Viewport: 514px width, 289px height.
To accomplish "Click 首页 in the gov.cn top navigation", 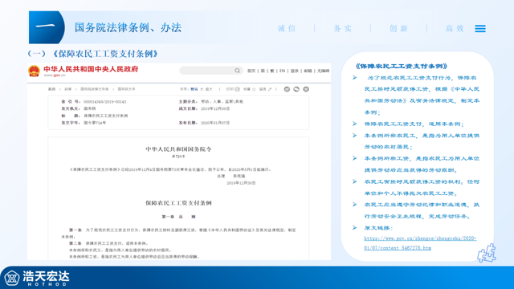I will click(x=251, y=71).
